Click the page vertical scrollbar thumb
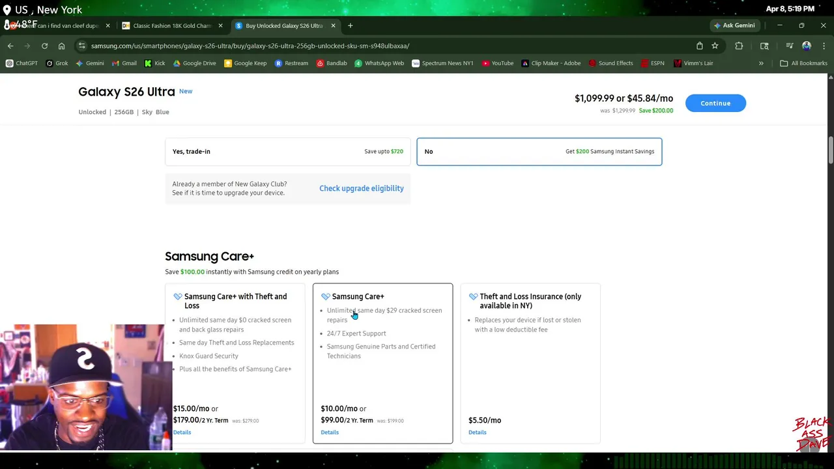The height and width of the screenshot is (469, 834). 830,151
